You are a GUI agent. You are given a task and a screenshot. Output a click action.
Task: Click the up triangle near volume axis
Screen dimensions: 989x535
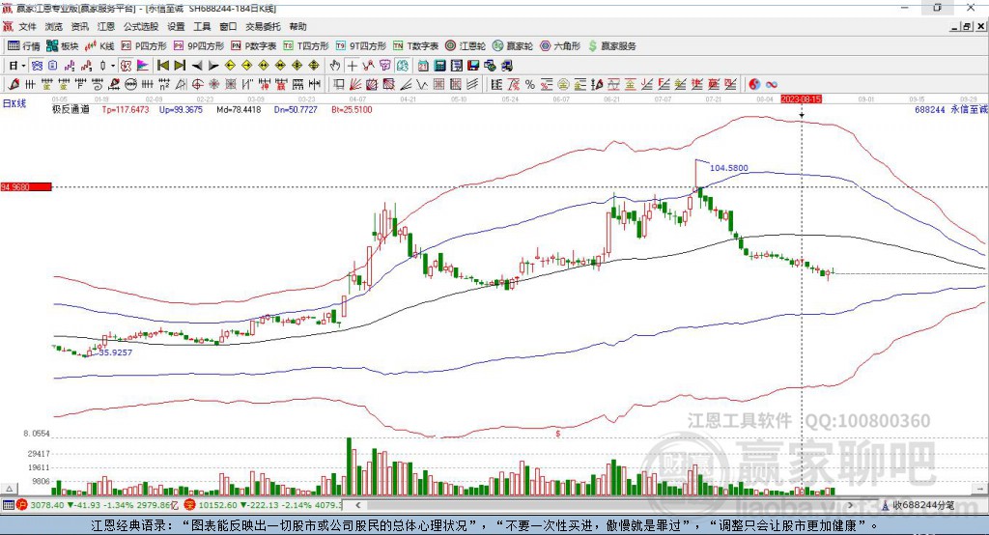pos(9,489)
